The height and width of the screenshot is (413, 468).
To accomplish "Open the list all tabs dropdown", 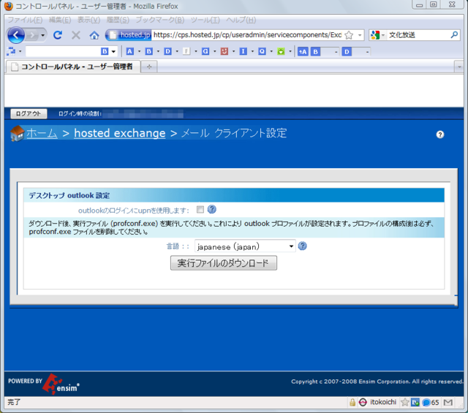I will click(x=459, y=67).
